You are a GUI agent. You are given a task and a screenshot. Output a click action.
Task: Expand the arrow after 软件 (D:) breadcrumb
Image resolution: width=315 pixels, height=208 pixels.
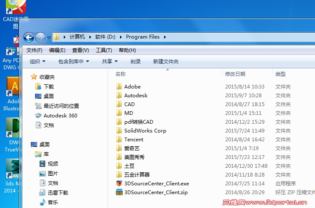(x=121, y=37)
